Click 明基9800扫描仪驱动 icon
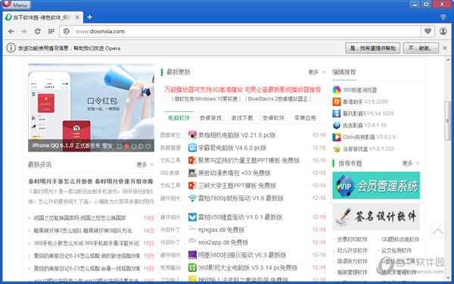The width and height of the screenshot is (454, 284). [192, 255]
